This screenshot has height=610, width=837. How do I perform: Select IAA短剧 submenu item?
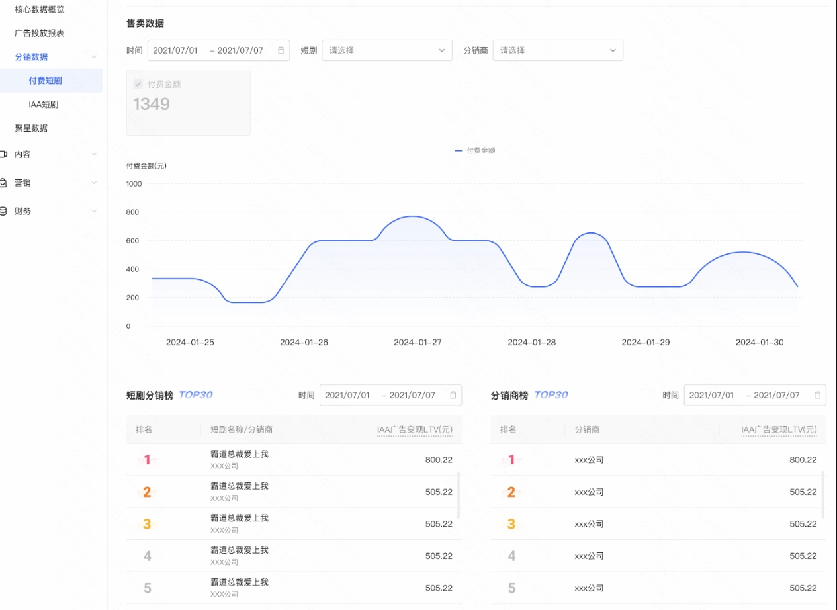(44, 105)
